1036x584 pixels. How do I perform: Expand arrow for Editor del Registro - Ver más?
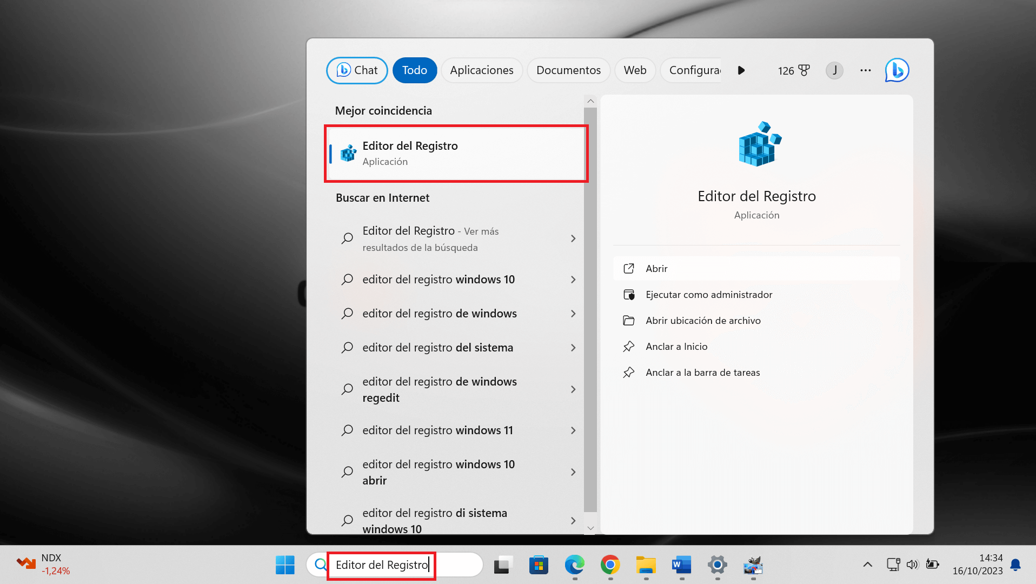pos(573,238)
